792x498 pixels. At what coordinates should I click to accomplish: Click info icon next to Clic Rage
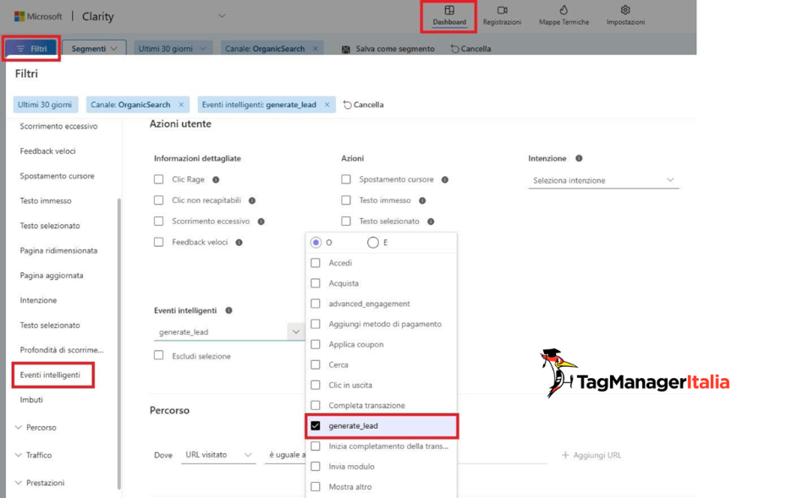pyautogui.click(x=216, y=180)
